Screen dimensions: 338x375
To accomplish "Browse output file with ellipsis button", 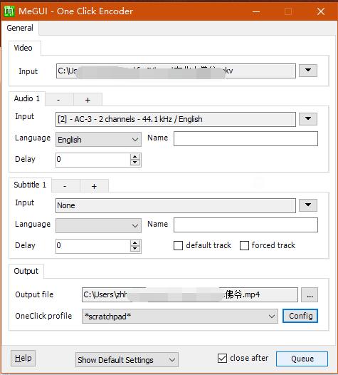I will click(x=310, y=295).
